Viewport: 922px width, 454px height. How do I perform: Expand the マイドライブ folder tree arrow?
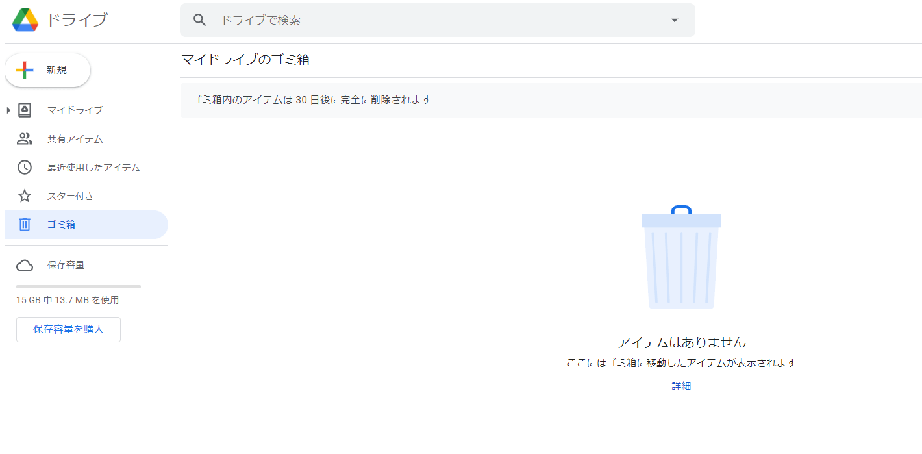(8, 110)
